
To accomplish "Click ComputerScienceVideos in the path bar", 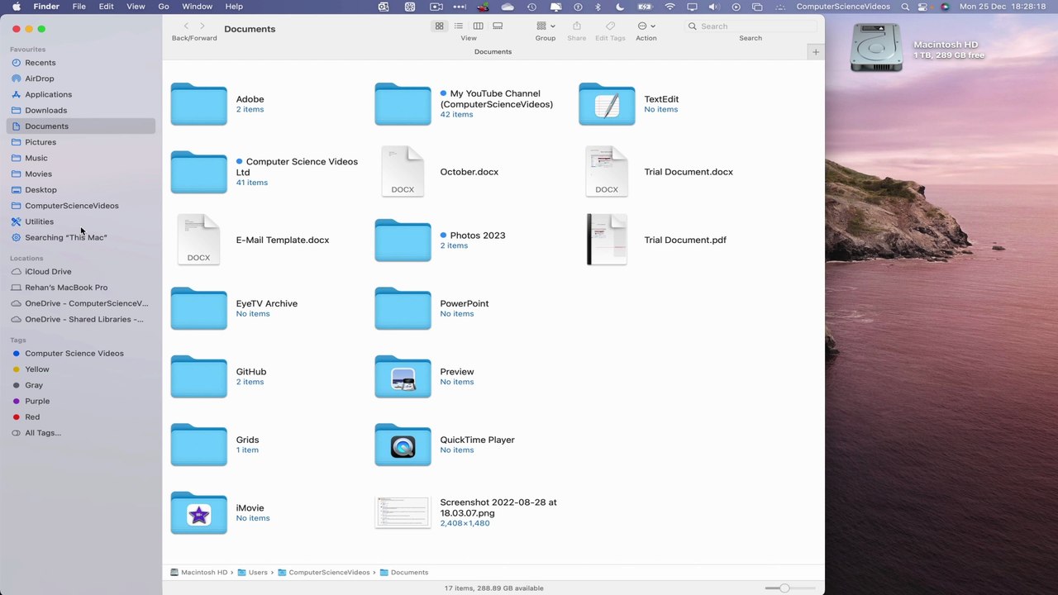I will [324, 572].
